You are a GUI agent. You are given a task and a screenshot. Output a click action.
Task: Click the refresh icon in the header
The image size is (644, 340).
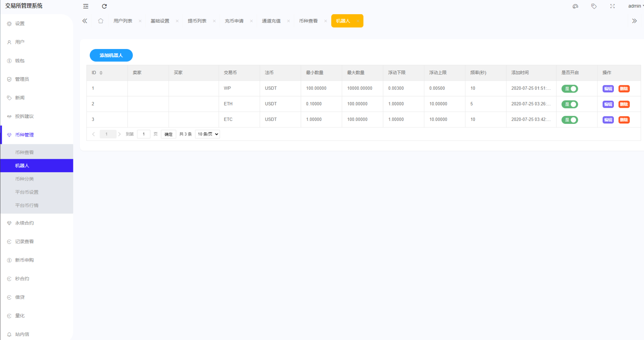pyautogui.click(x=104, y=6)
